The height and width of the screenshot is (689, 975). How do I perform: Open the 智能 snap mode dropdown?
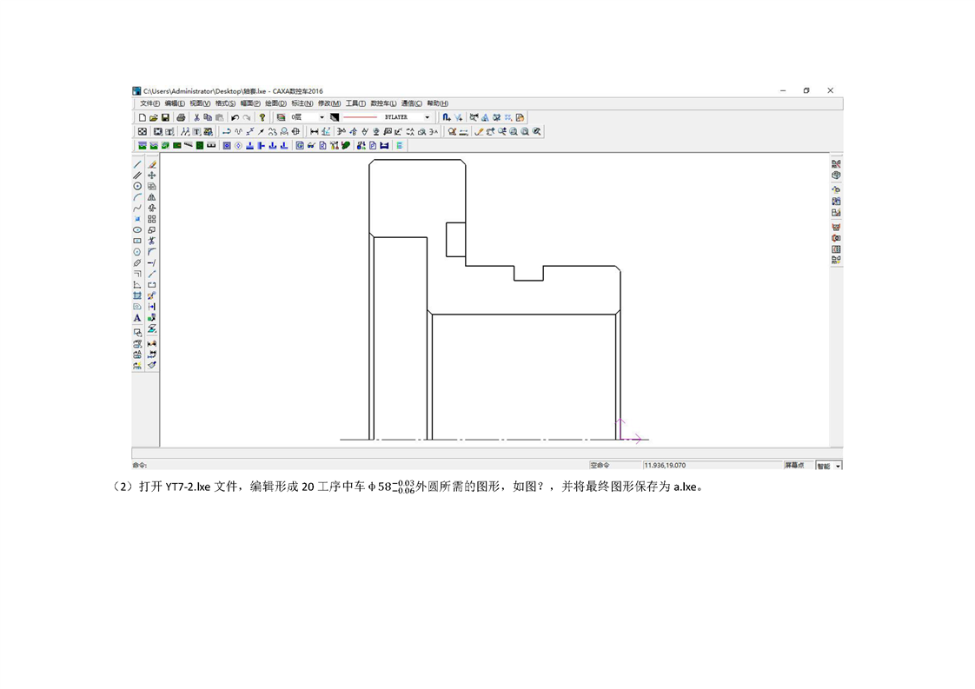tap(838, 466)
